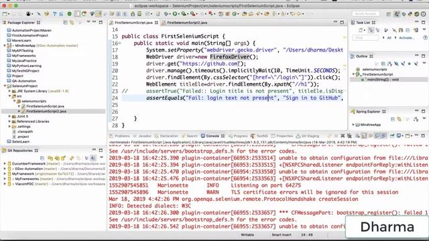Expand MindtreeApp in Spring Explorer
This screenshot has height=241, width=429.
[353, 125]
